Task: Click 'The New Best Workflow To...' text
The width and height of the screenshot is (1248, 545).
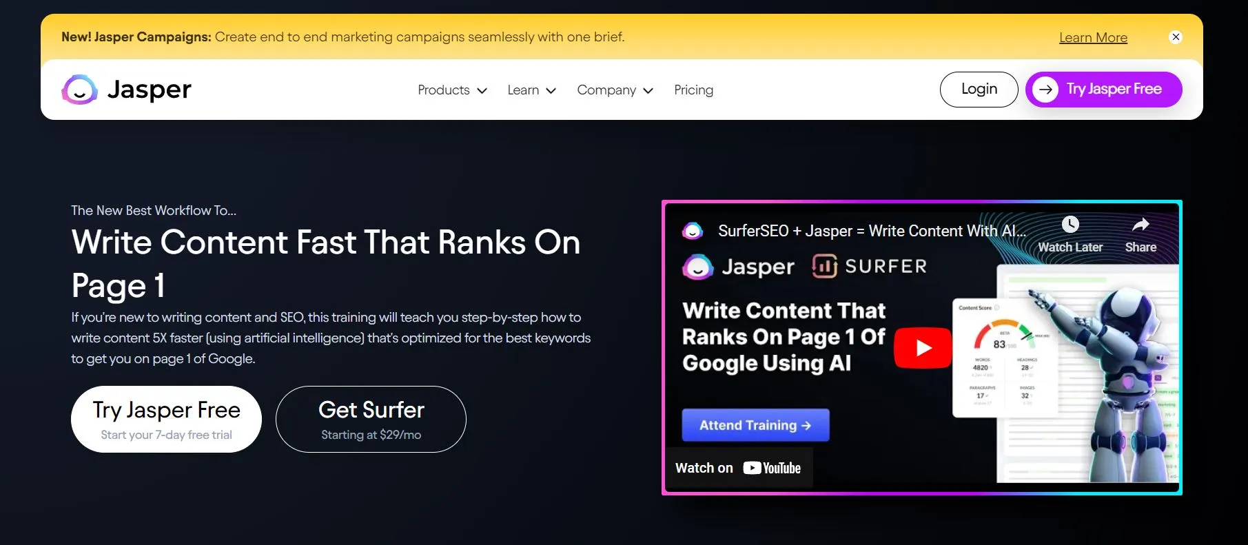Action: click(154, 211)
